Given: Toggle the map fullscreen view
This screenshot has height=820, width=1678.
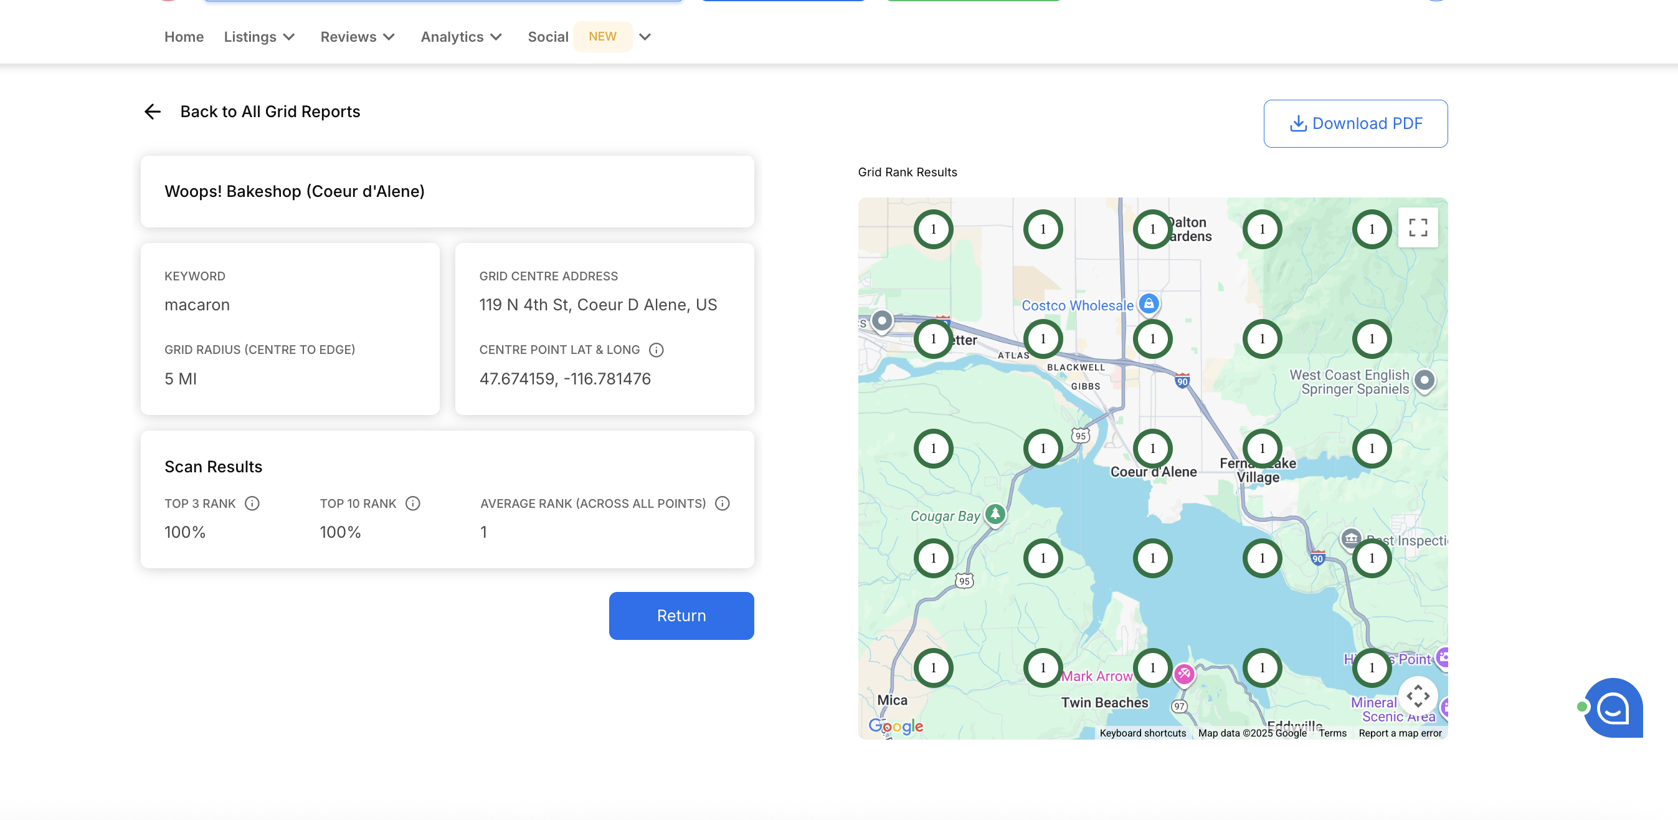Looking at the screenshot, I should point(1418,227).
